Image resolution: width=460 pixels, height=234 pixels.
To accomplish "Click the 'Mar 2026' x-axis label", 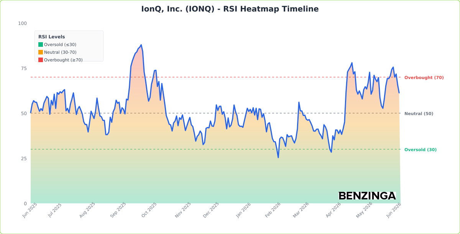I will tap(301, 210).
